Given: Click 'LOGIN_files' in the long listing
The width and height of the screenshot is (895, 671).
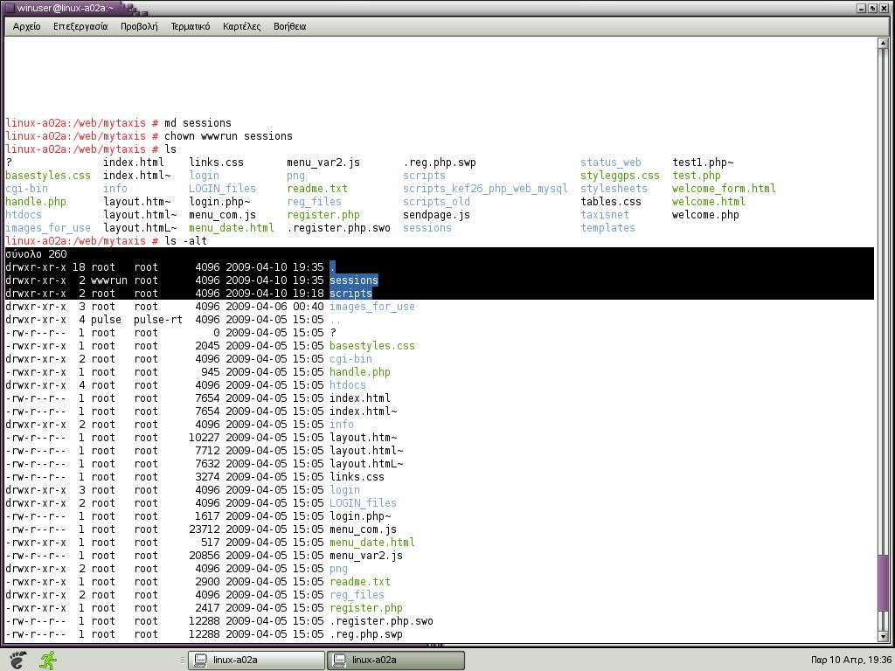Looking at the screenshot, I should click(363, 503).
